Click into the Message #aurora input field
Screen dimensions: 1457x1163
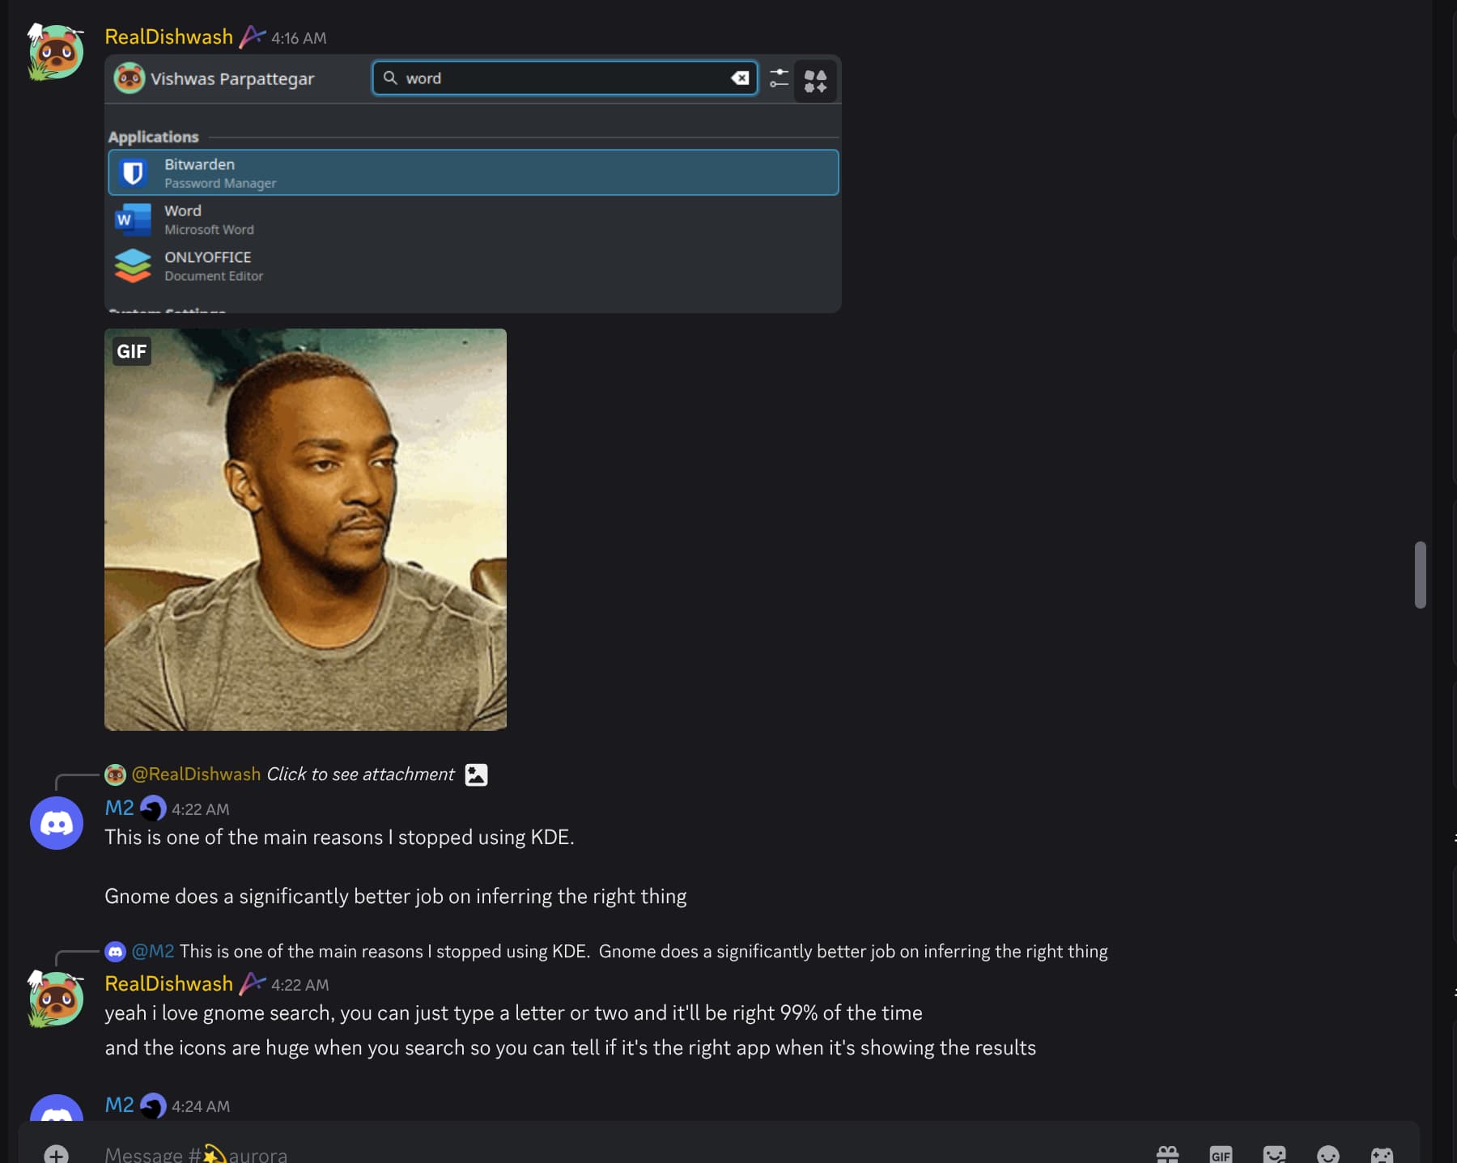point(615,1155)
